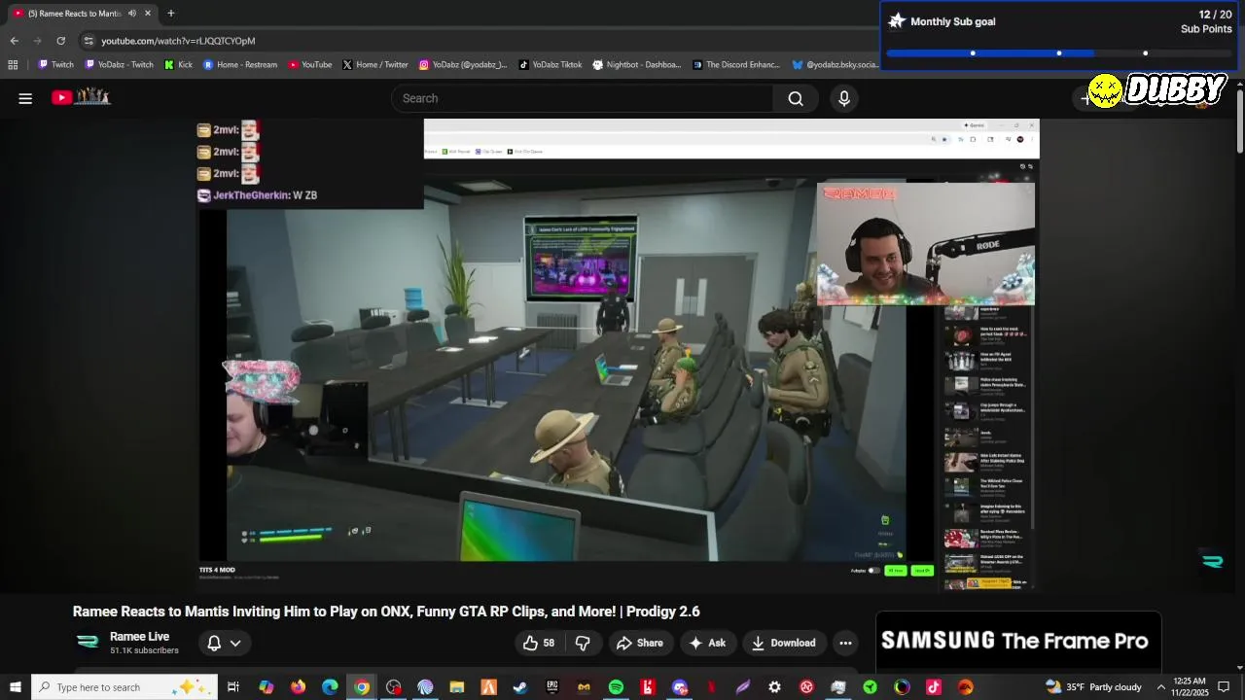Open the YouTube guide hamburger menu
This screenshot has height=700, width=1245.
coord(25,98)
